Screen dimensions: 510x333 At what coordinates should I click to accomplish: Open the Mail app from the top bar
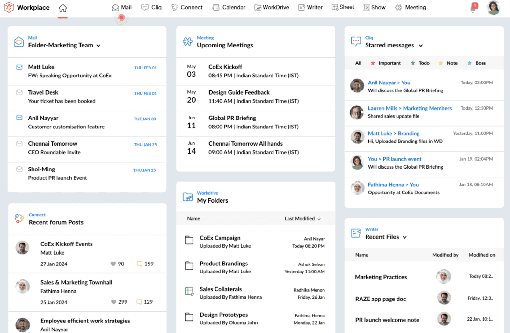(x=122, y=7)
